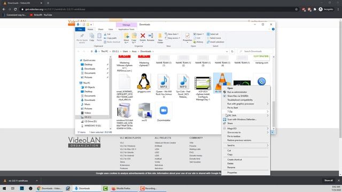Open the New item dropdown
The image size is (342, 192).
(x=172, y=34)
